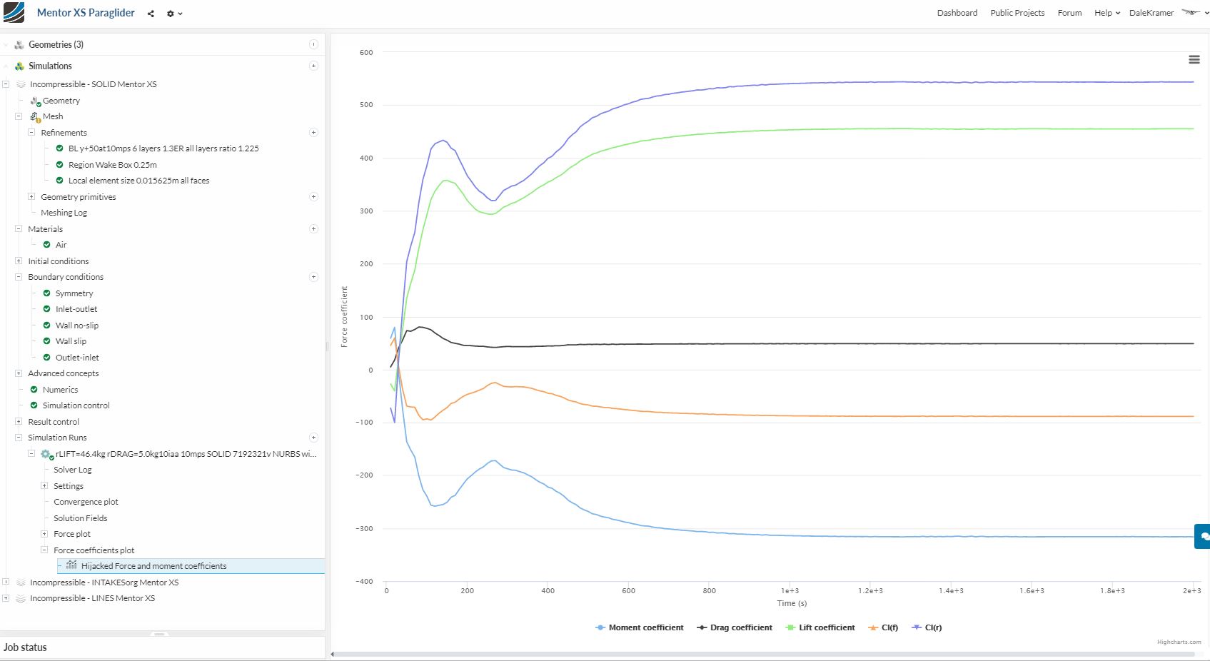Collapse the Materials tree node
This screenshot has height=661, width=1210.
(19, 229)
